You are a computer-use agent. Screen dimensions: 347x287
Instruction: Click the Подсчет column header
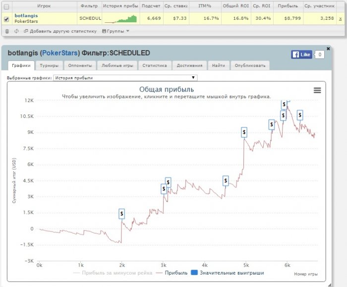[151, 6]
